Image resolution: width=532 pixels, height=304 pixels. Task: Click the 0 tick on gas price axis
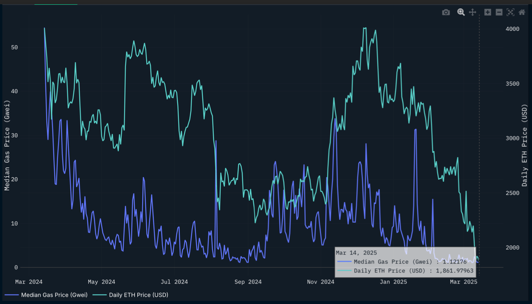point(16,268)
